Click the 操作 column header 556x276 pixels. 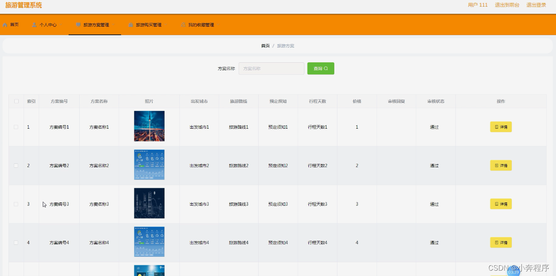tap(501, 101)
